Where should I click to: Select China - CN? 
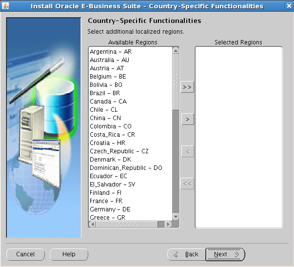tap(130, 118)
